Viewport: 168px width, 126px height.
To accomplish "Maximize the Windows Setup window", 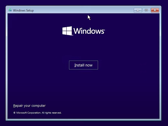I will pos(146,10).
